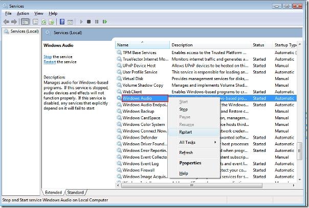Click the Stop the service link
This screenshot has height=208, width=309.
click(x=48, y=57)
